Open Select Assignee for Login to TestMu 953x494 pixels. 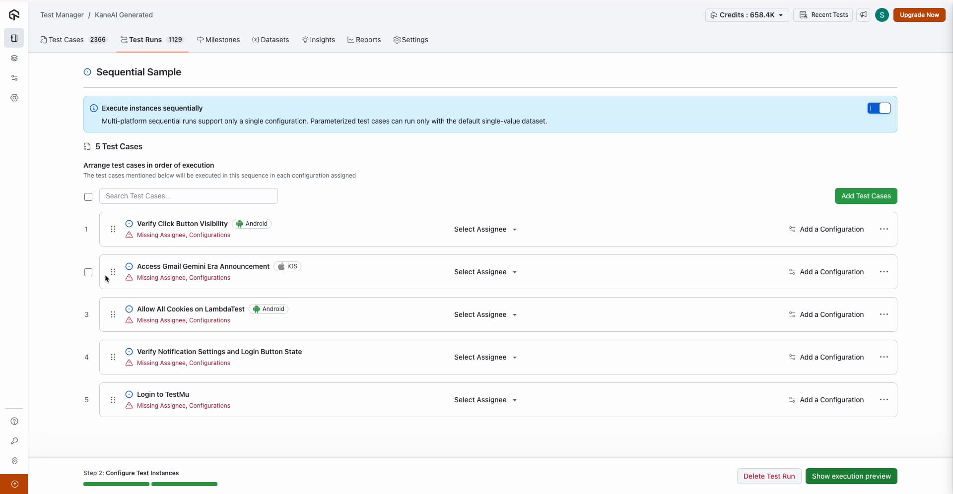coord(484,400)
